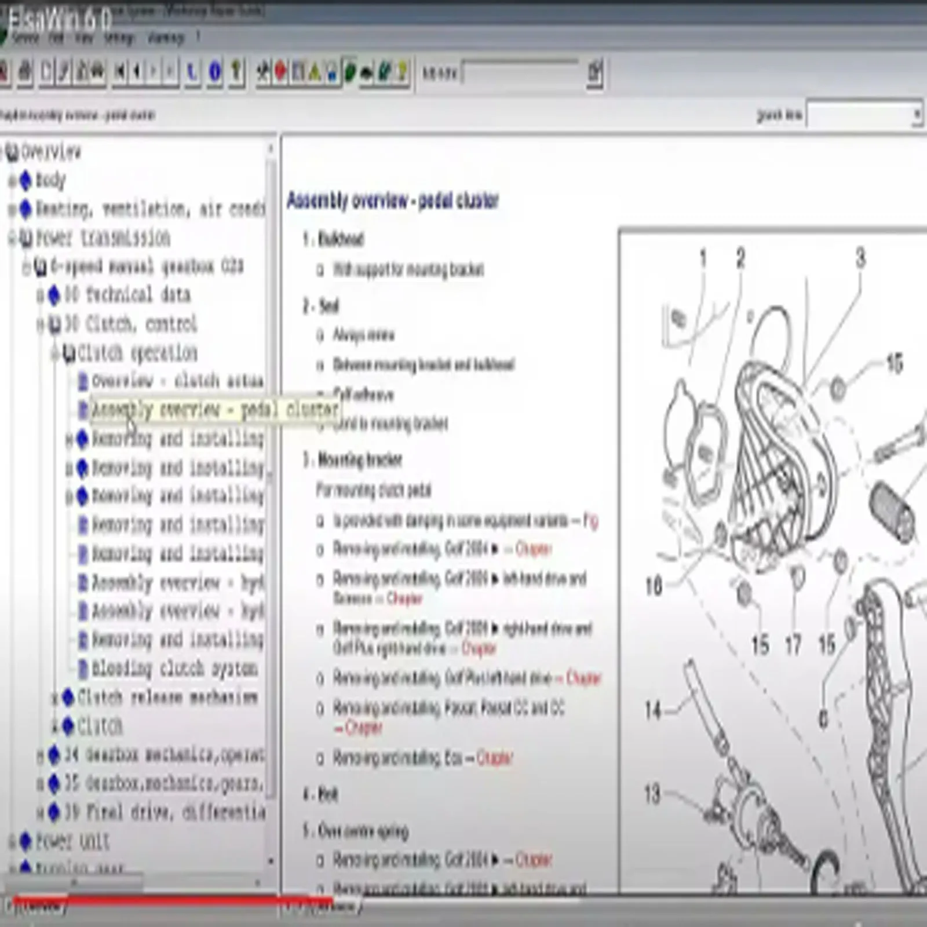
Task: Click the green leaf toolbar icon
Action: tap(350, 72)
